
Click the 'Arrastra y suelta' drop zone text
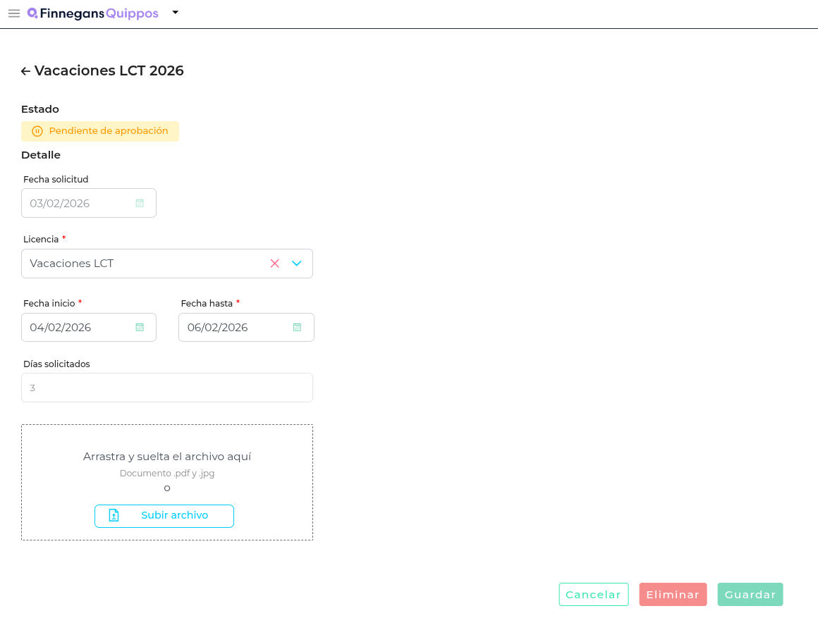[167, 457]
